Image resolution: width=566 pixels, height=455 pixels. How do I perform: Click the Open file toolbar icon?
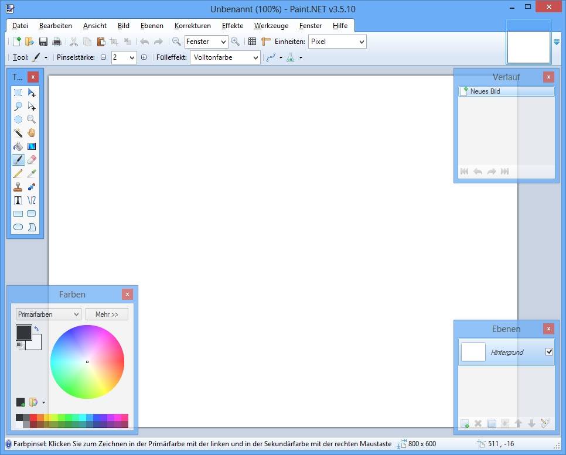[x=30, y=42]
